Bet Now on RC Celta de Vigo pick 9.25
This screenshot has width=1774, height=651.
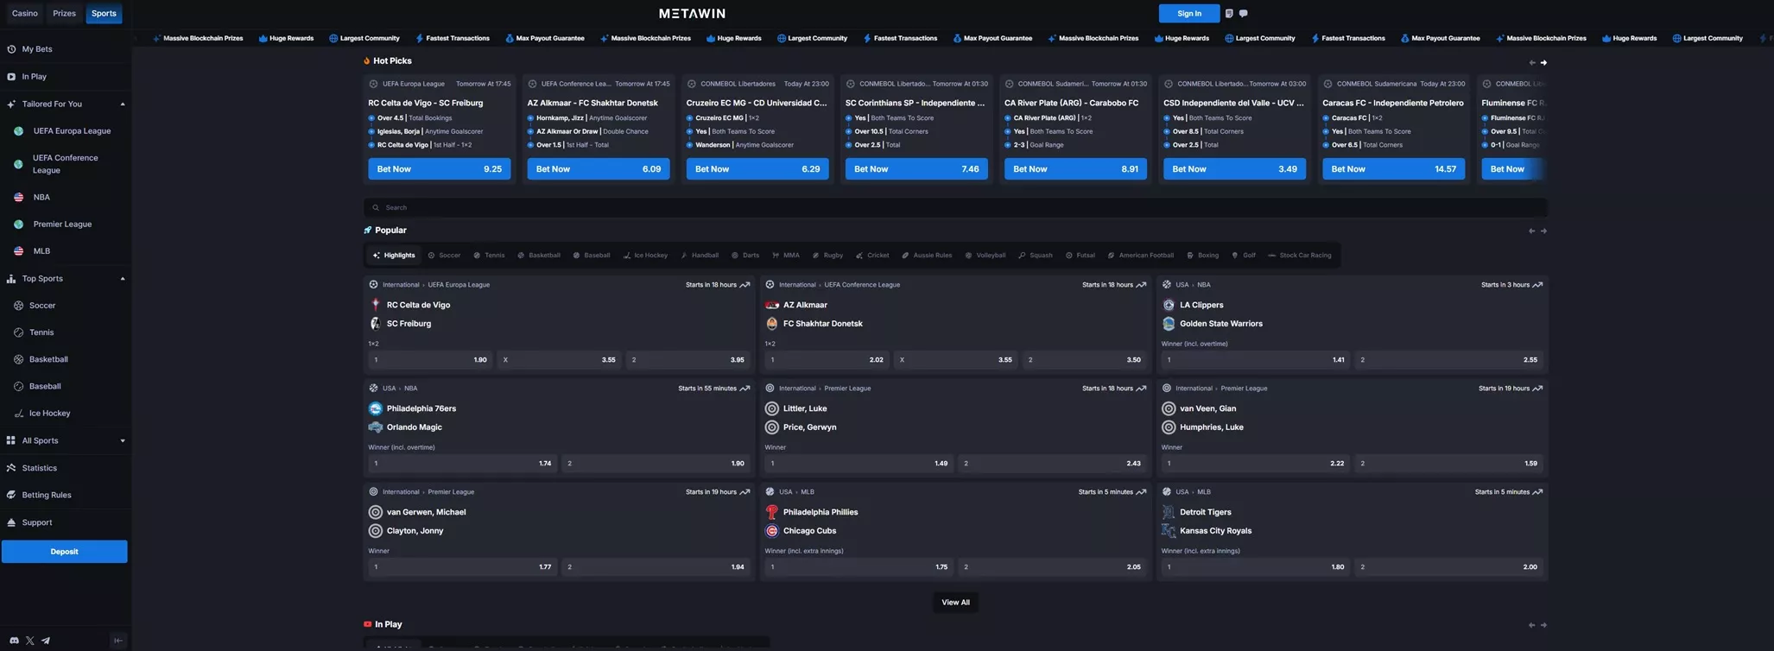[439, 169]
